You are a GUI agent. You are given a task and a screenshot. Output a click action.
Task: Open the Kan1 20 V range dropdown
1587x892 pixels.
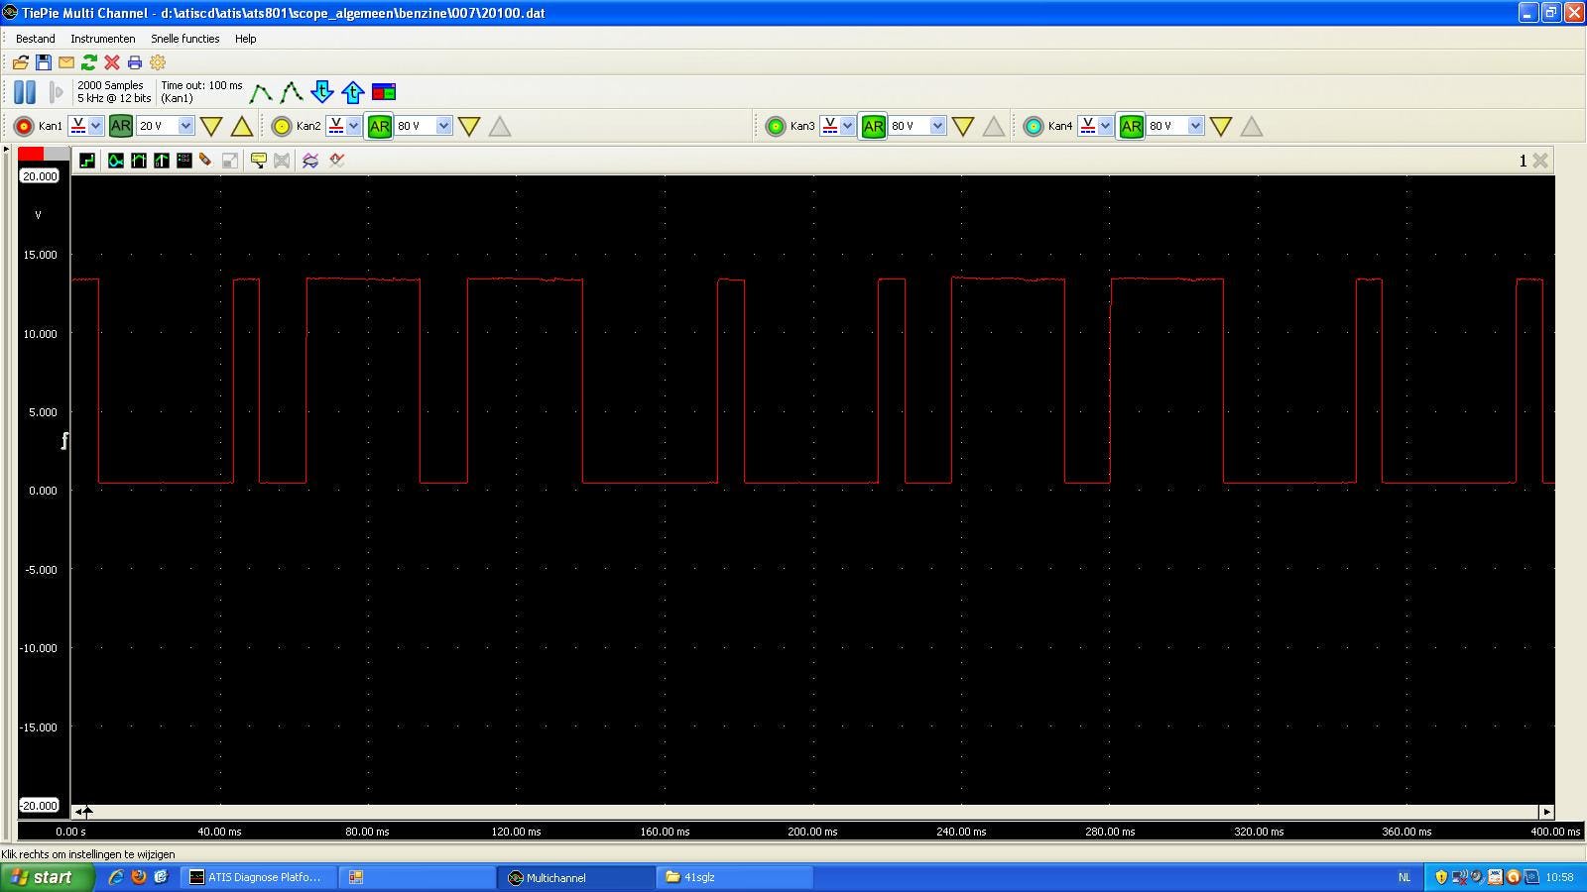point(185,126)
